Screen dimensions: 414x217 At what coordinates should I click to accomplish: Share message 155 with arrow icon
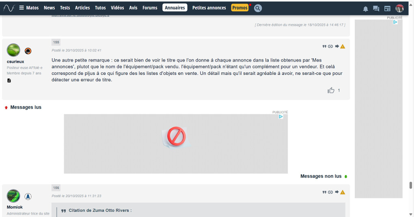pos(337,46)
